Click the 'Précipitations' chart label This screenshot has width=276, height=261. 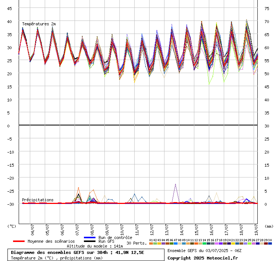(x=38, y=200)
